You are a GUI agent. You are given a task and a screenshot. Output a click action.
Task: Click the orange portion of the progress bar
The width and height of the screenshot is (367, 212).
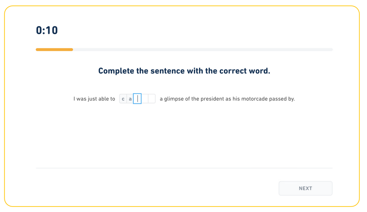tap(54, 49)
